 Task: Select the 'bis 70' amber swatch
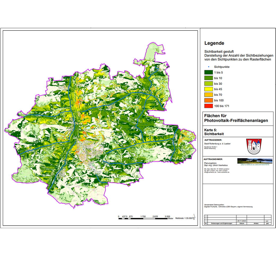pos(209,95)
